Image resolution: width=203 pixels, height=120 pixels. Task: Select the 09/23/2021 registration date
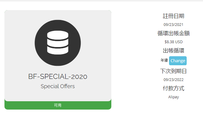point(174,24)
